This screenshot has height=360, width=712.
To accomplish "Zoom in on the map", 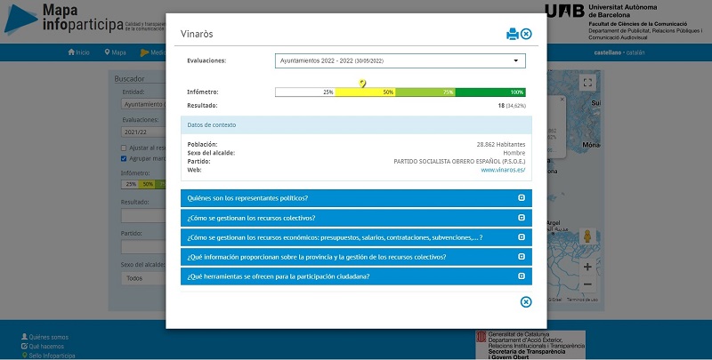I will [x=587, y=267].
